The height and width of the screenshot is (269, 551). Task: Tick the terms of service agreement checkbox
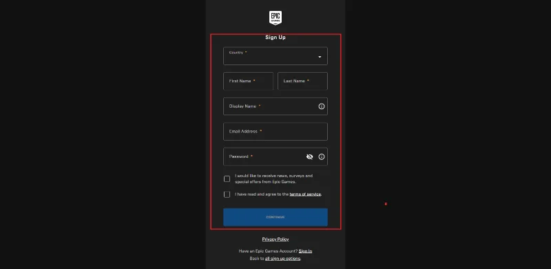click(227, 194)
